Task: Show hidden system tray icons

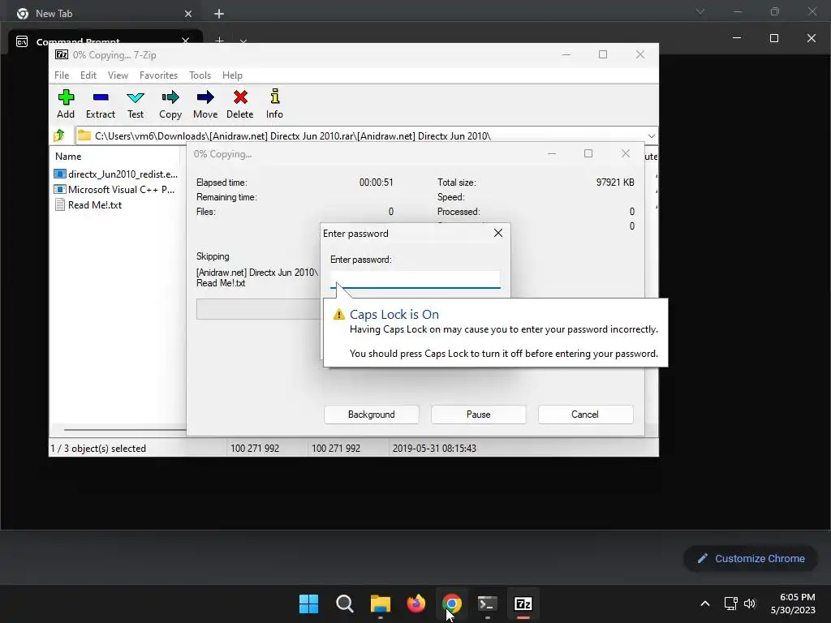Action: click(x=705, y=604)
